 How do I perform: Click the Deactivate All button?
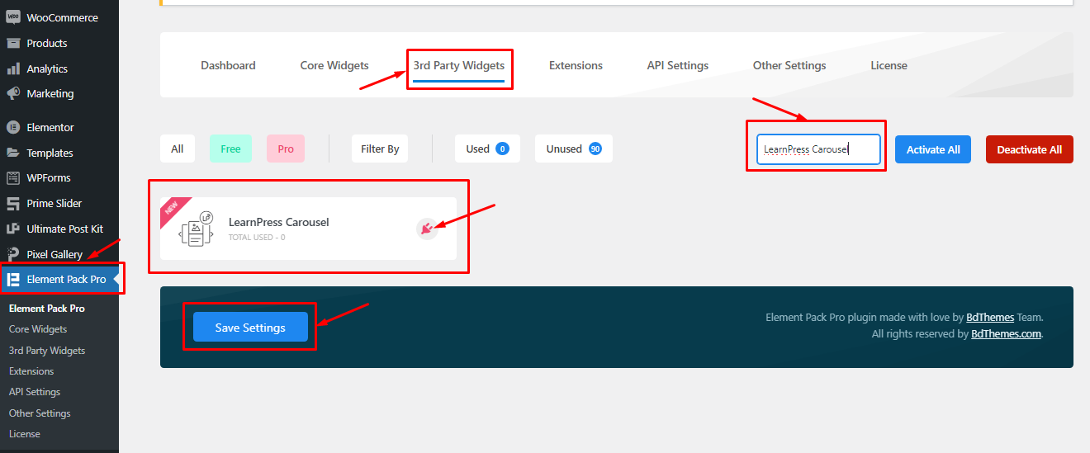pyautogui.click(x=1029, y=150)
